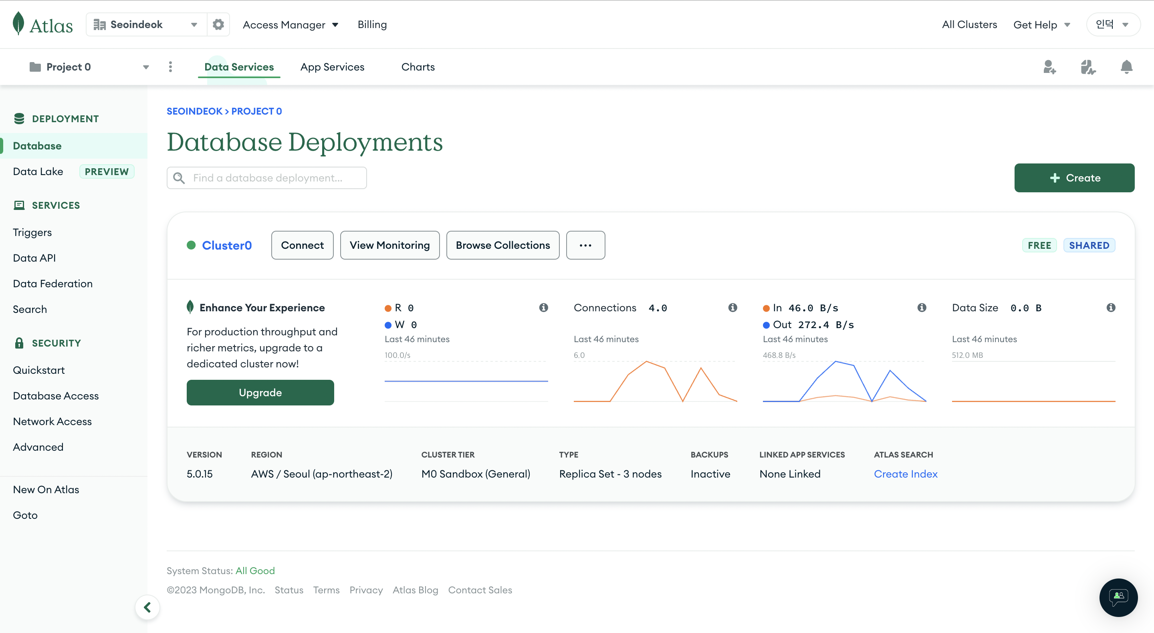Open the Terms footer link
1154x633 pixels.
(x=326, y=590)
